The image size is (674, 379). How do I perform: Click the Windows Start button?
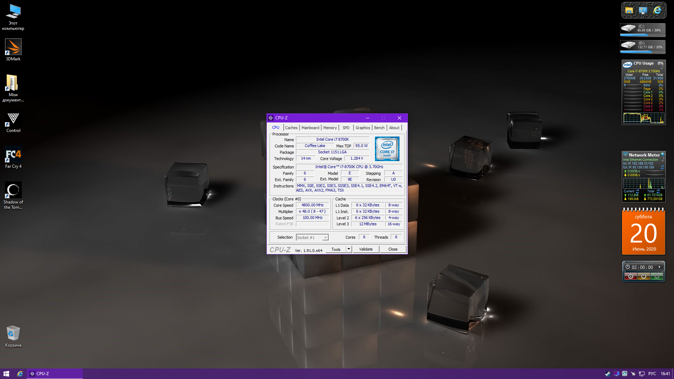[x=6, y=374]
